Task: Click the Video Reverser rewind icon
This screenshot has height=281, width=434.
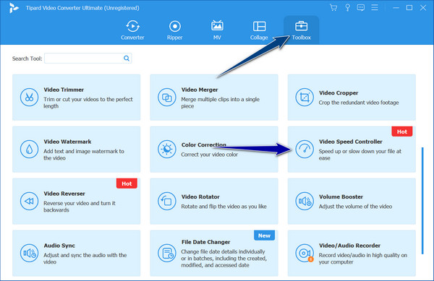Action: coord(29,201)
